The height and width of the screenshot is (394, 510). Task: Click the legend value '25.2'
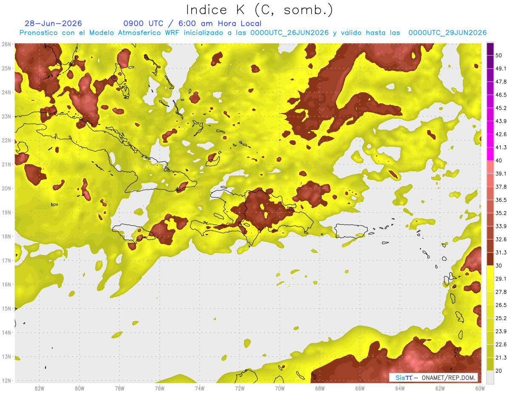click(x=501, y=318)
